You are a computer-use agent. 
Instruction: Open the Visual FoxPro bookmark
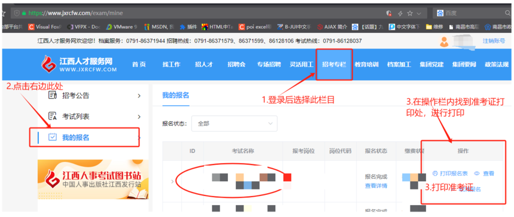45,27
